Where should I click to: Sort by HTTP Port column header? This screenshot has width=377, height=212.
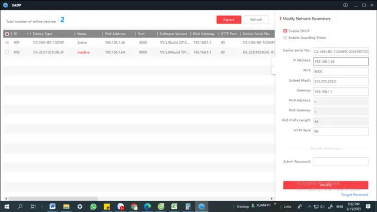point(229,34)
